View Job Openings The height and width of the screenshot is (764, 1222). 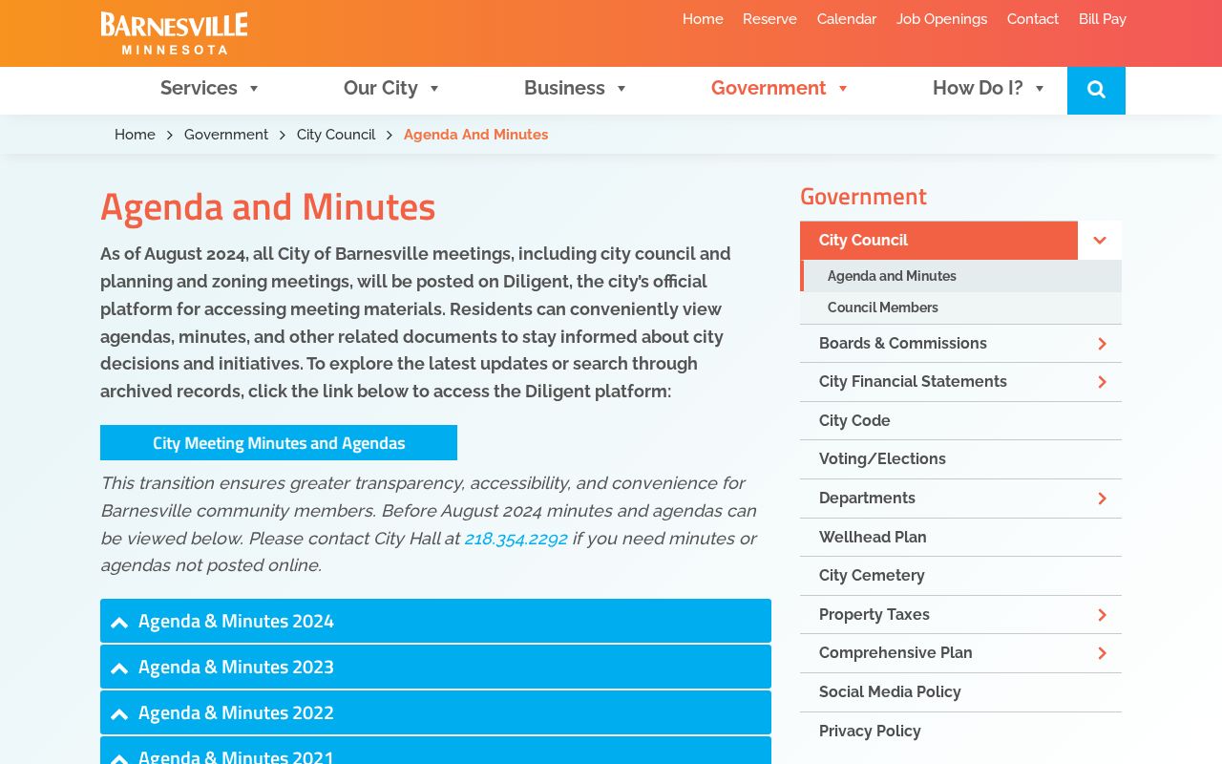pyautogui.click(x=941, y=19)
